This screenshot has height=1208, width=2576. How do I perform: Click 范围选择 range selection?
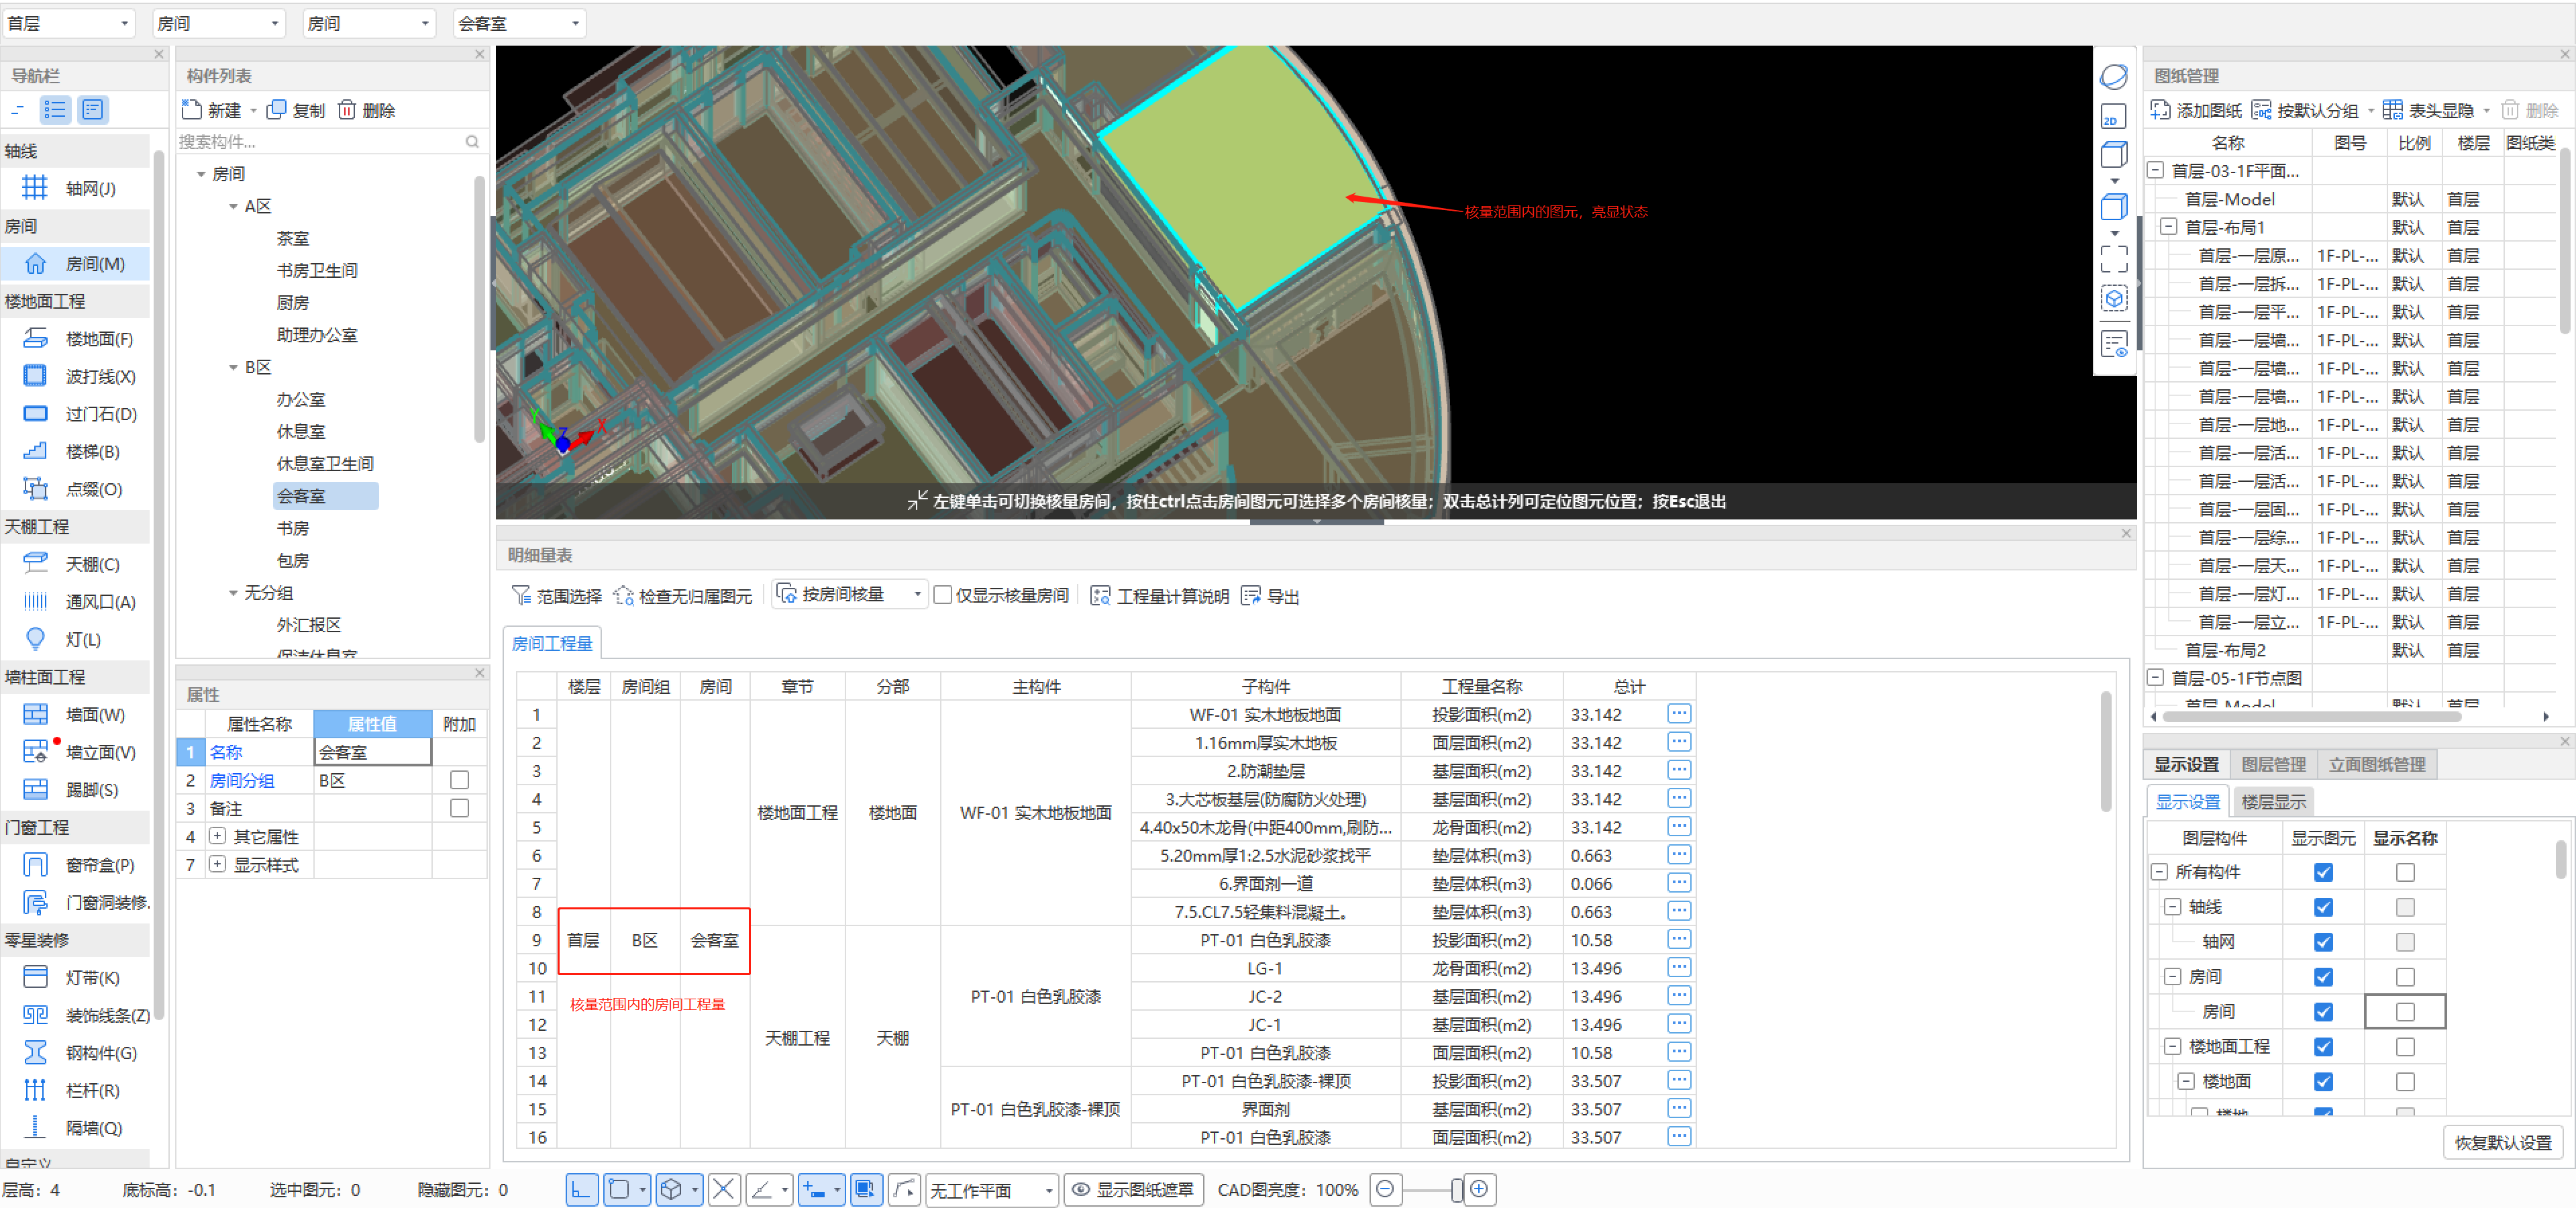[x=556, y=596]
